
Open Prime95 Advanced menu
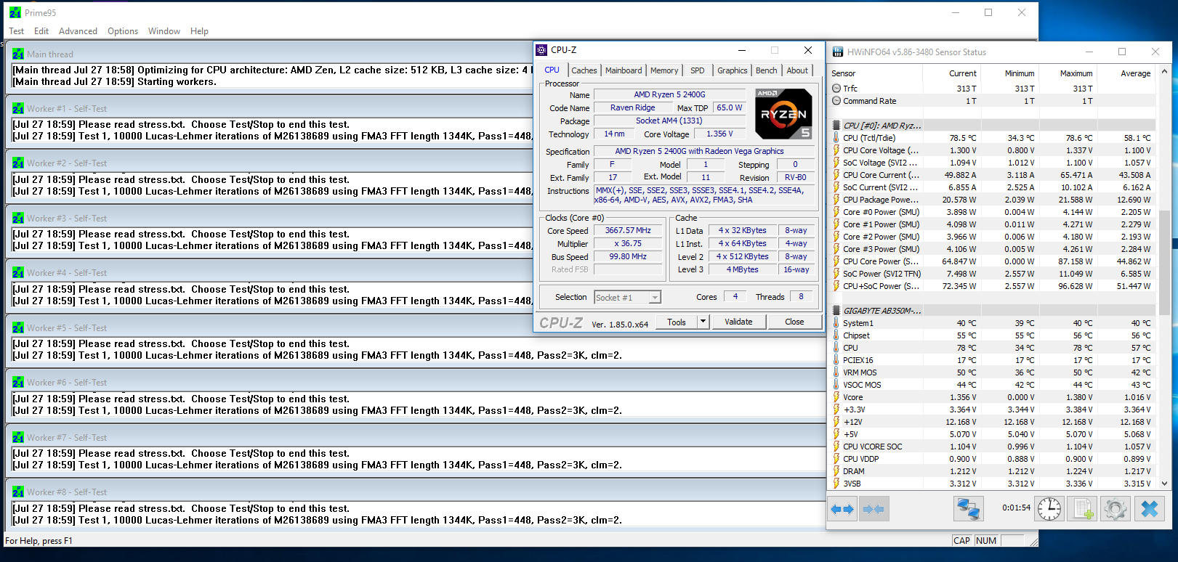(x=78, y=31)
